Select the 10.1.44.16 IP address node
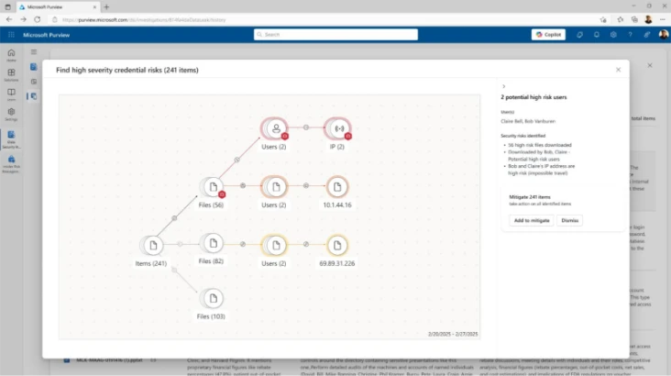The width and height of the screenshot is (671, 376). pos(337,187)
